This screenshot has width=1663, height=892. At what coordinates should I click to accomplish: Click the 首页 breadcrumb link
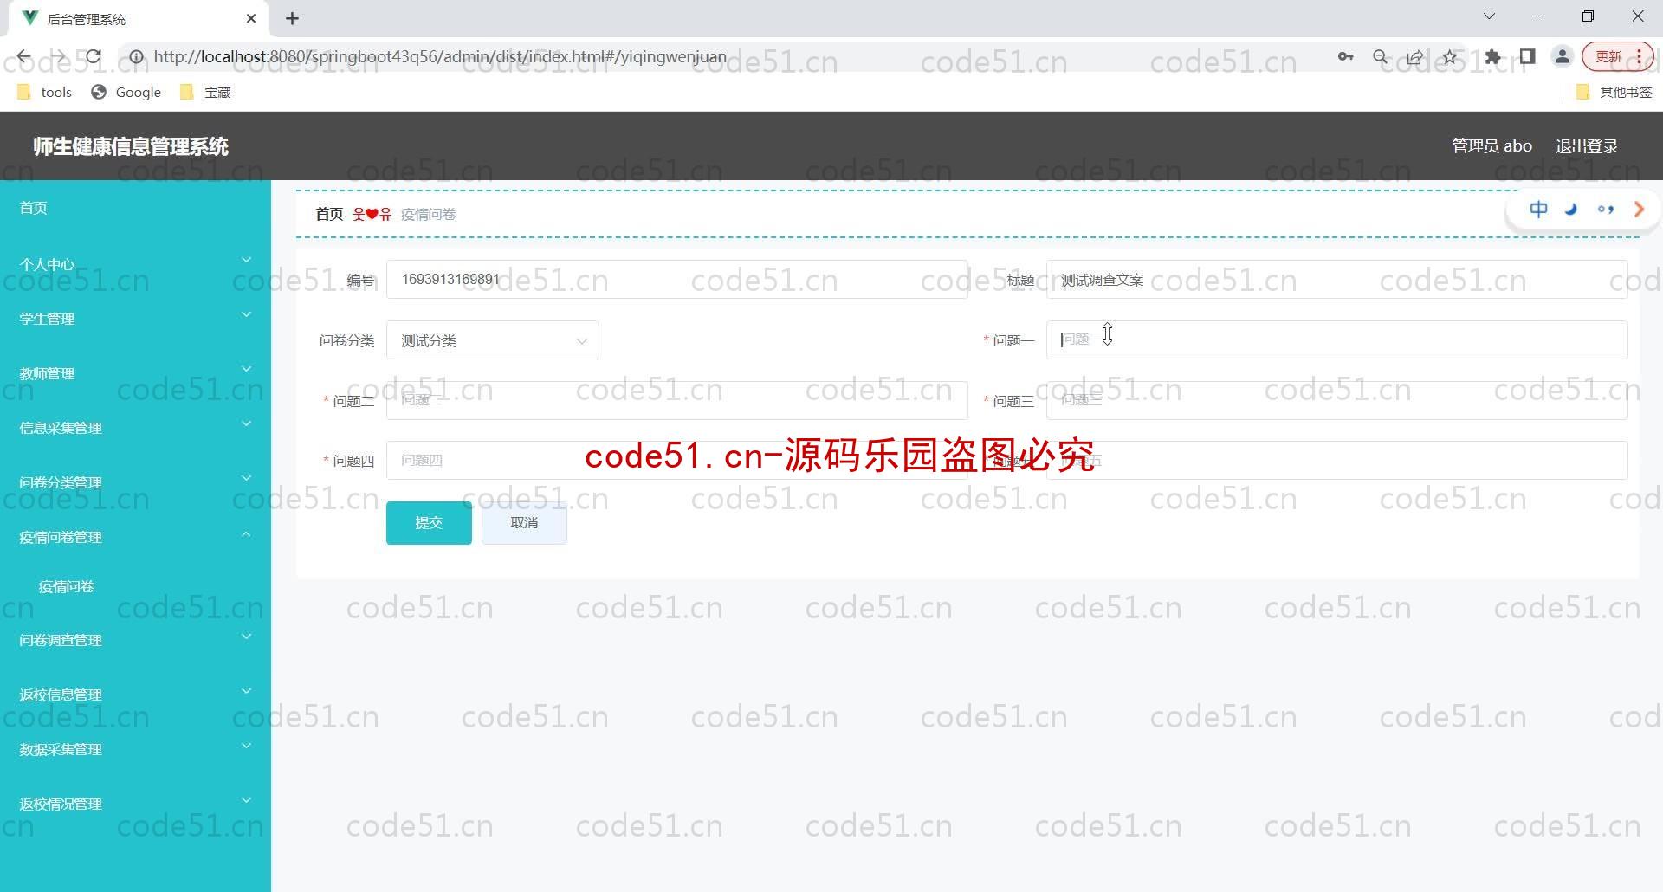[329, 214]
